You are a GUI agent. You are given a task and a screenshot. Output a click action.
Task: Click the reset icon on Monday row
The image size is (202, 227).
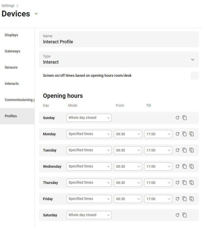point(177,134)
